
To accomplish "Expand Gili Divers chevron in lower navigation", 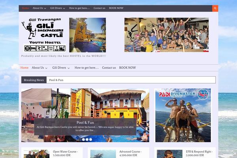I will [68, 68].
